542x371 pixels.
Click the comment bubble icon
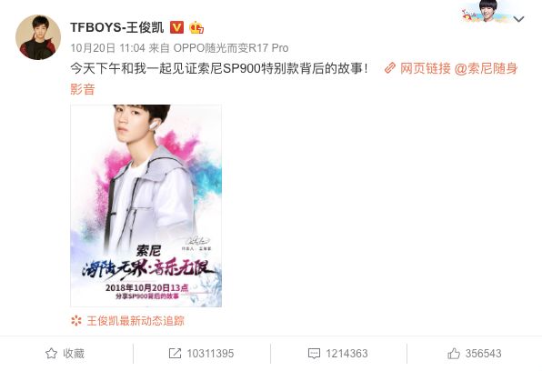coord(314,354)
